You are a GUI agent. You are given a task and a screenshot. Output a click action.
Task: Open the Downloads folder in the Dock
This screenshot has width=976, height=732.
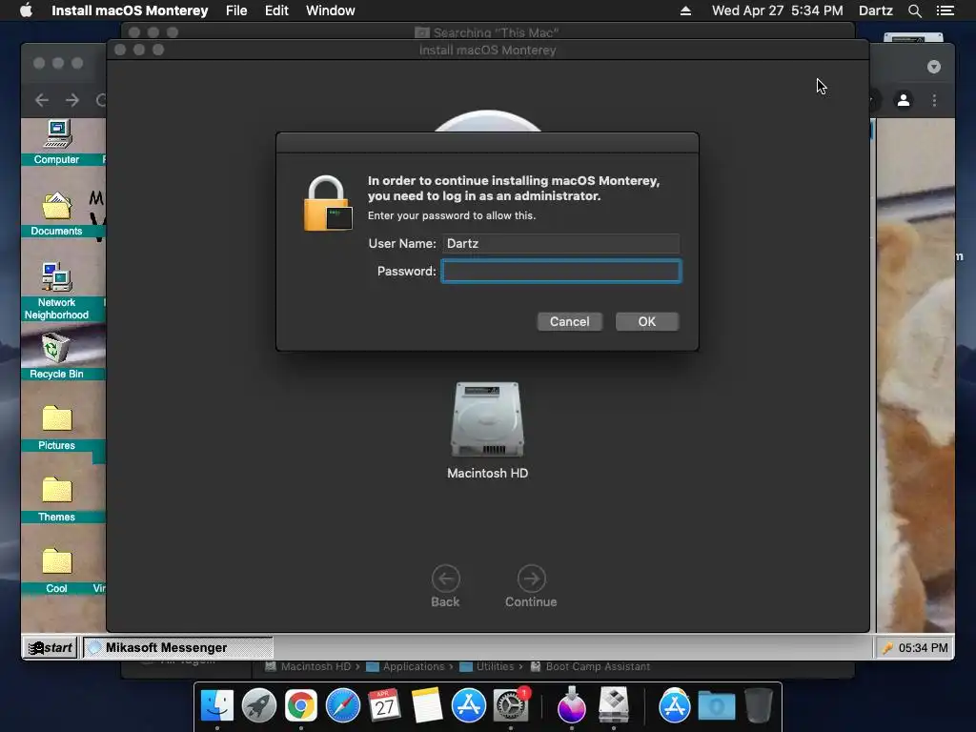click(x=717, y=706)
